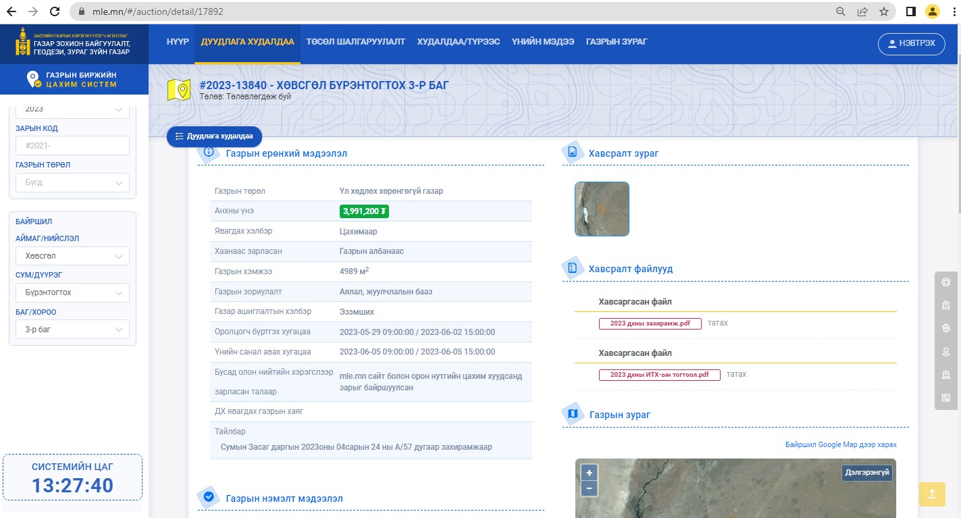Click the agency emblem logo in header

click(x=24, y=43)
